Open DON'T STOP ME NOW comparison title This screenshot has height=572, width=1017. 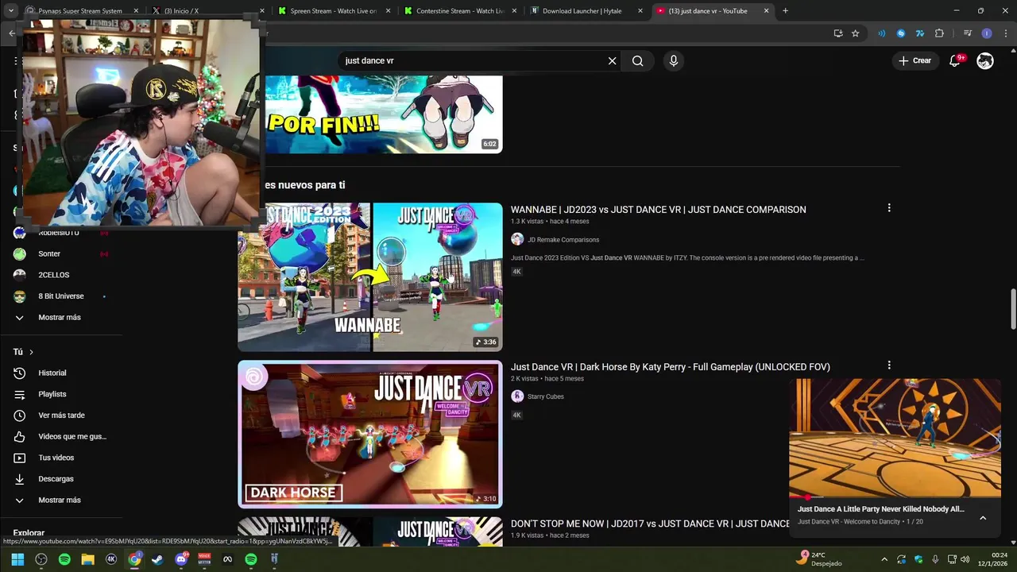click(x=650, y=524)
